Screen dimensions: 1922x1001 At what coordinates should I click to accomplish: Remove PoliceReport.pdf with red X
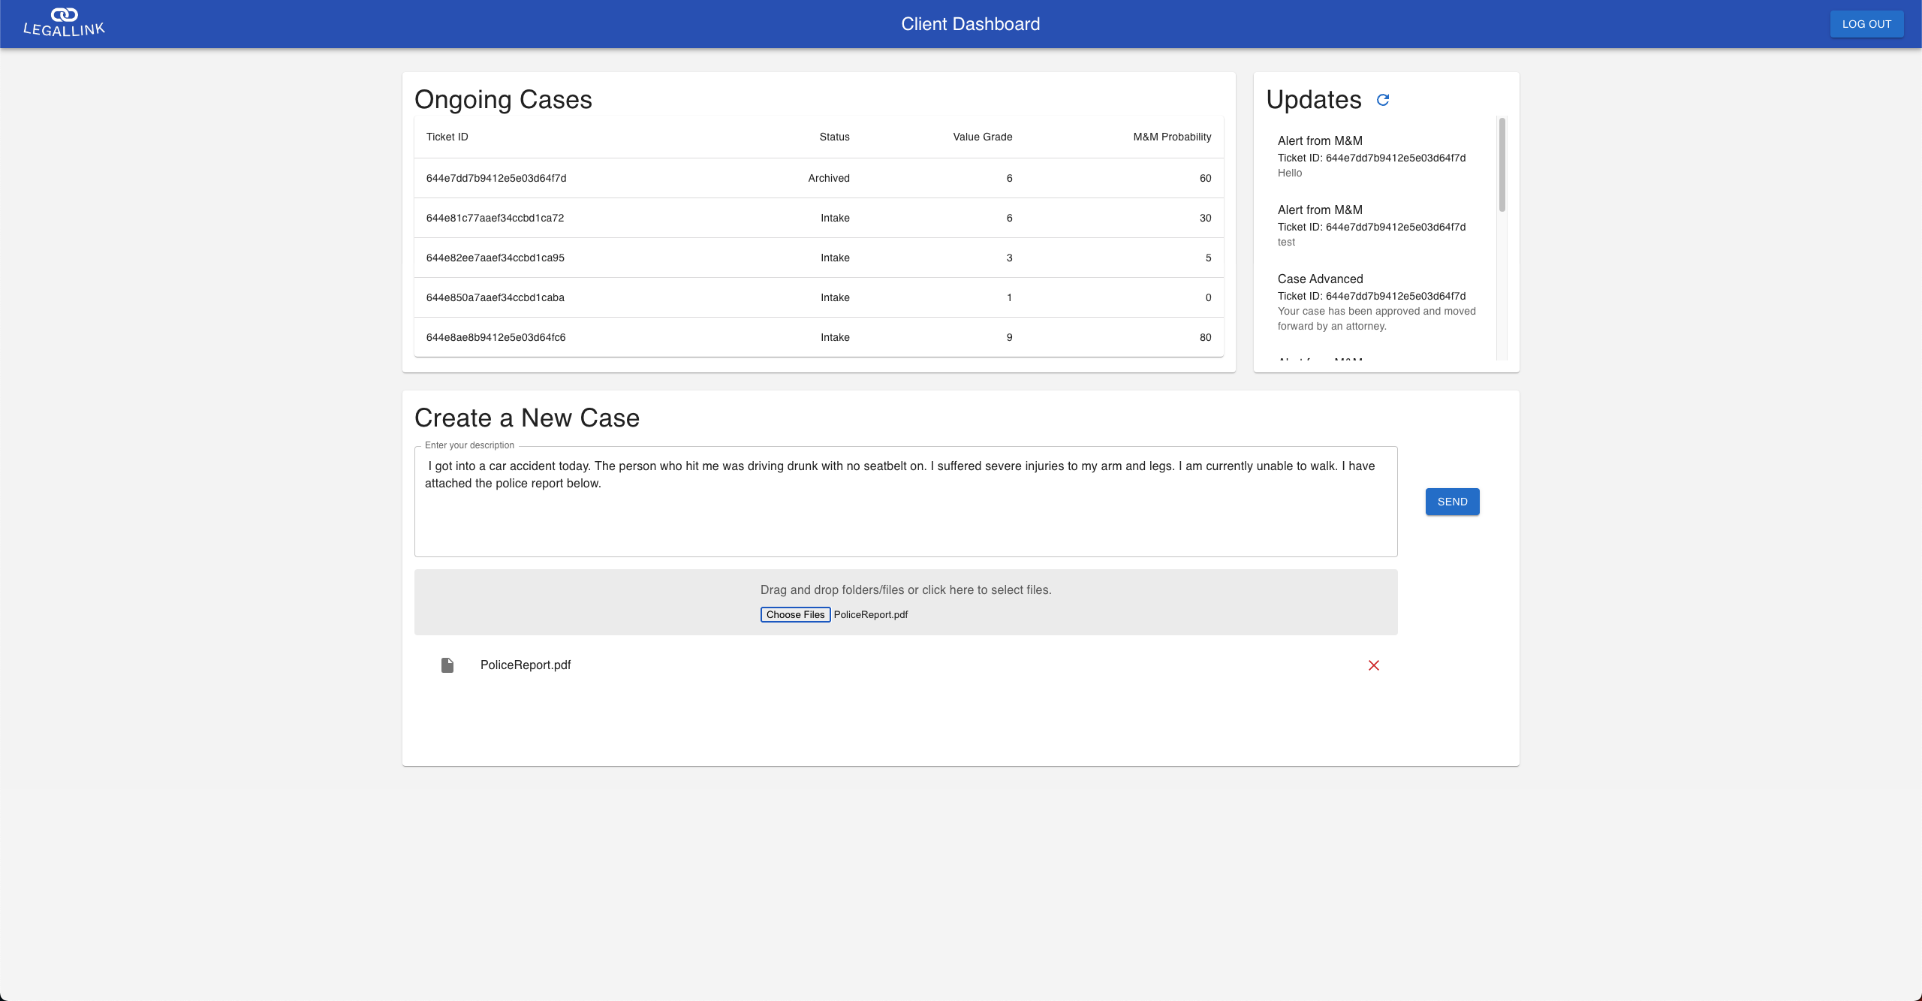1373,665
